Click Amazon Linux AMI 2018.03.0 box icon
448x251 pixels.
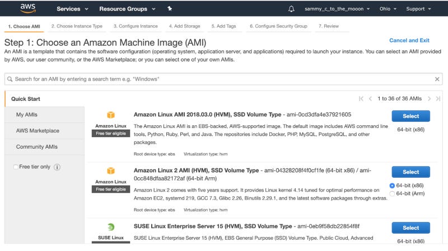tap(111, 115)
